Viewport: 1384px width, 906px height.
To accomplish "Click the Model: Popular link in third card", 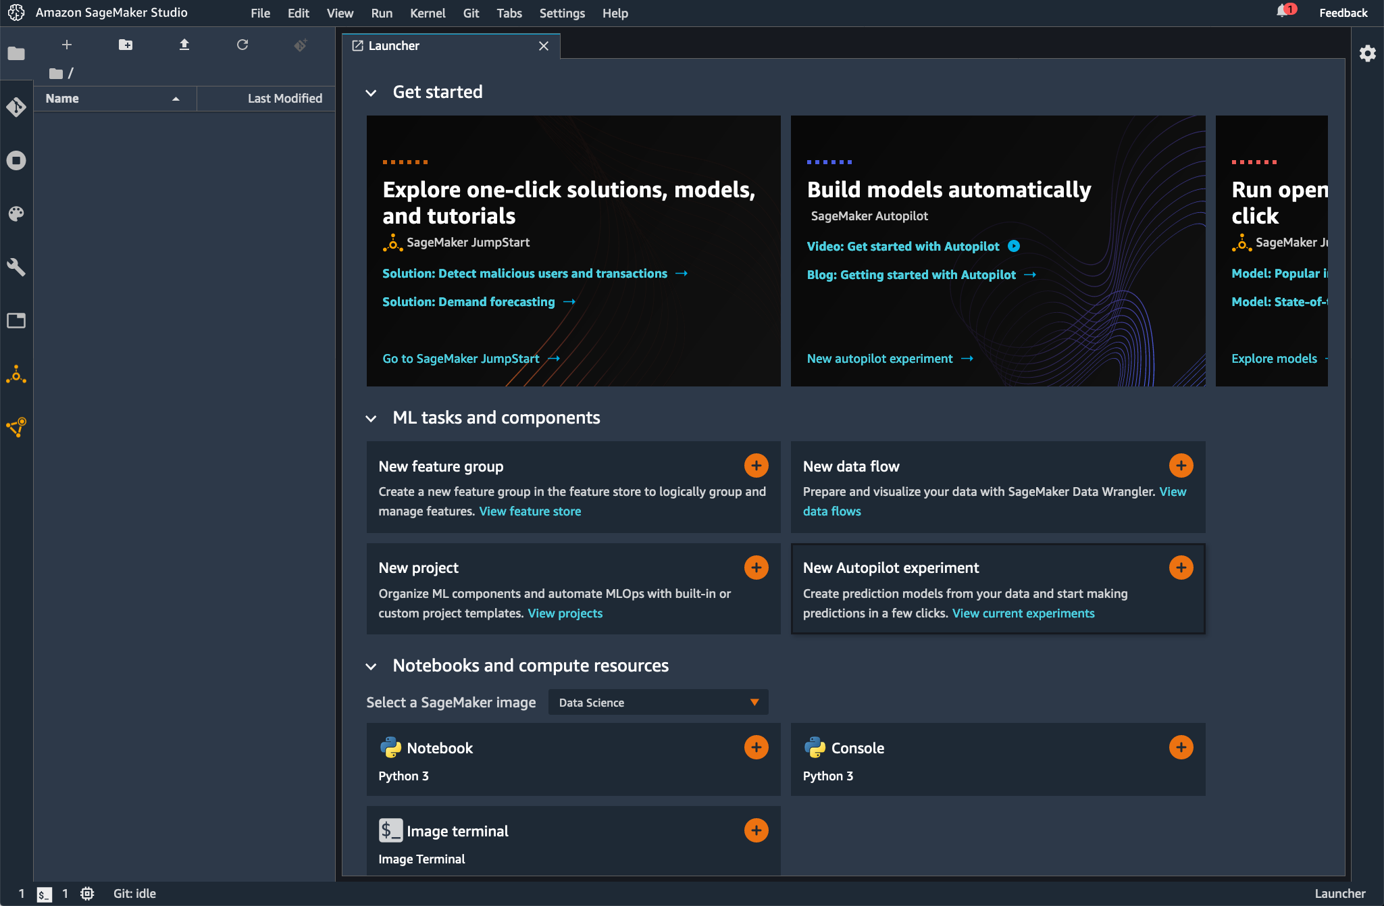I will coord(1279,274).
